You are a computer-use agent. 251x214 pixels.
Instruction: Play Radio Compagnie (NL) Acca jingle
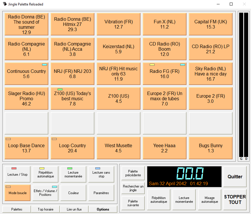[x=73, y=49]
